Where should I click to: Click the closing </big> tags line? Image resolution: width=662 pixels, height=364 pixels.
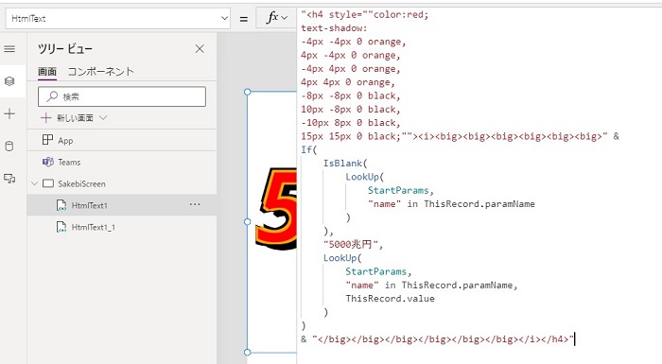tap(437, 339)
